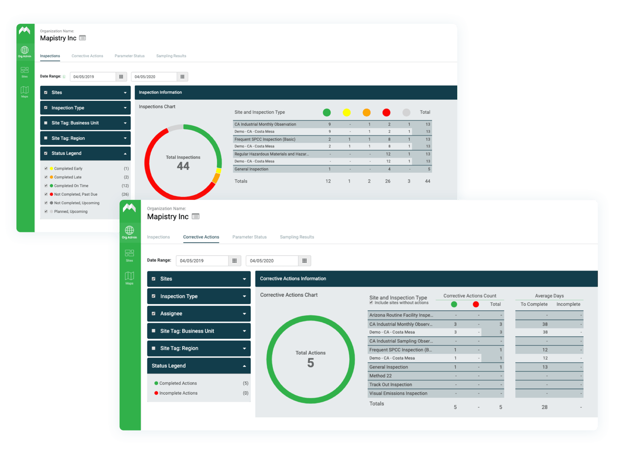This screenshot has height=453, width=625.
Task: Expand Inspection Type arrow in Corrective Actions window
Action: (244, 296)
